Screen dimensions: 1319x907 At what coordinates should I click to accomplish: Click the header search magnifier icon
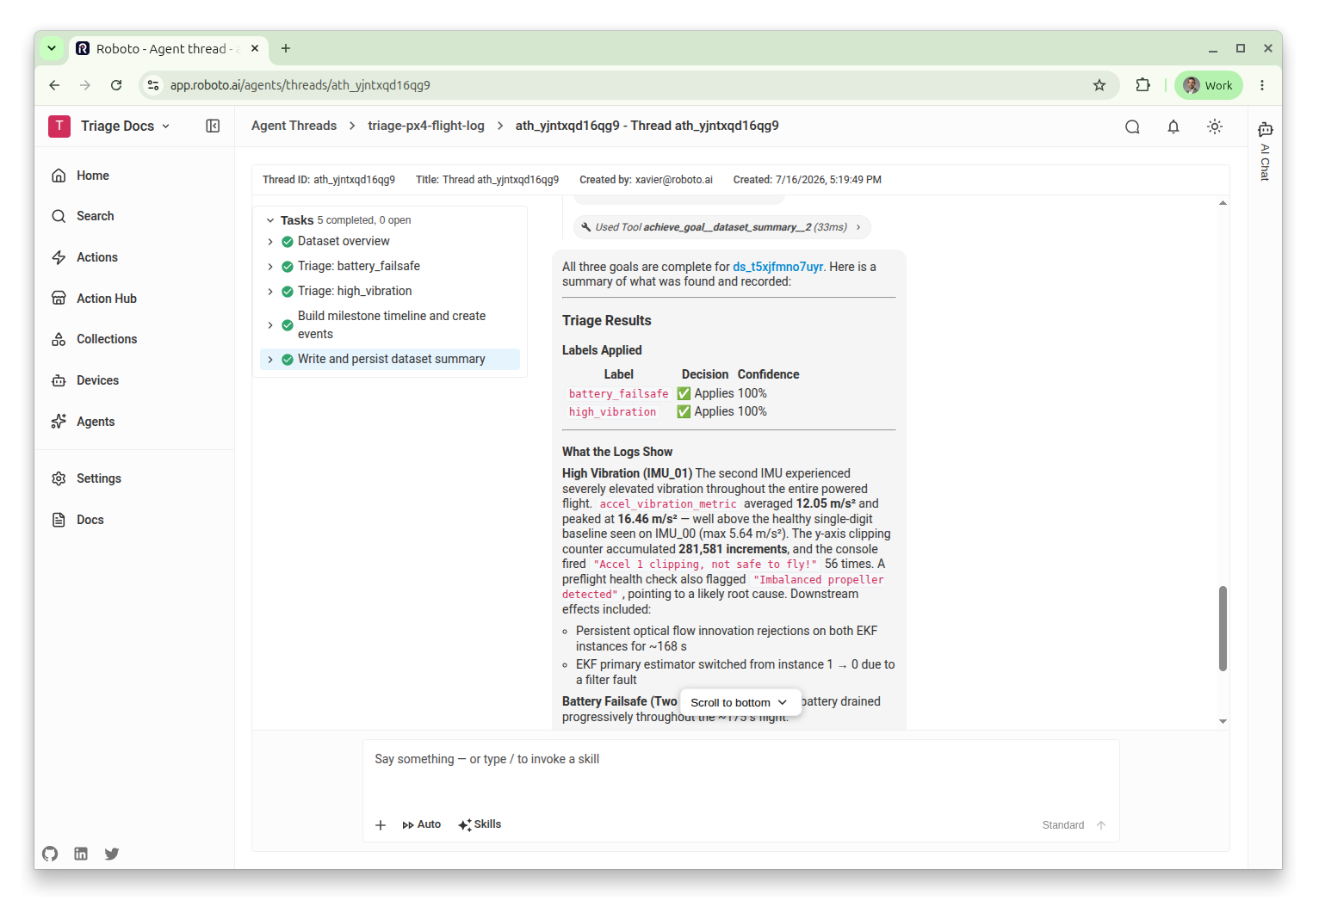pos(1132,126)
